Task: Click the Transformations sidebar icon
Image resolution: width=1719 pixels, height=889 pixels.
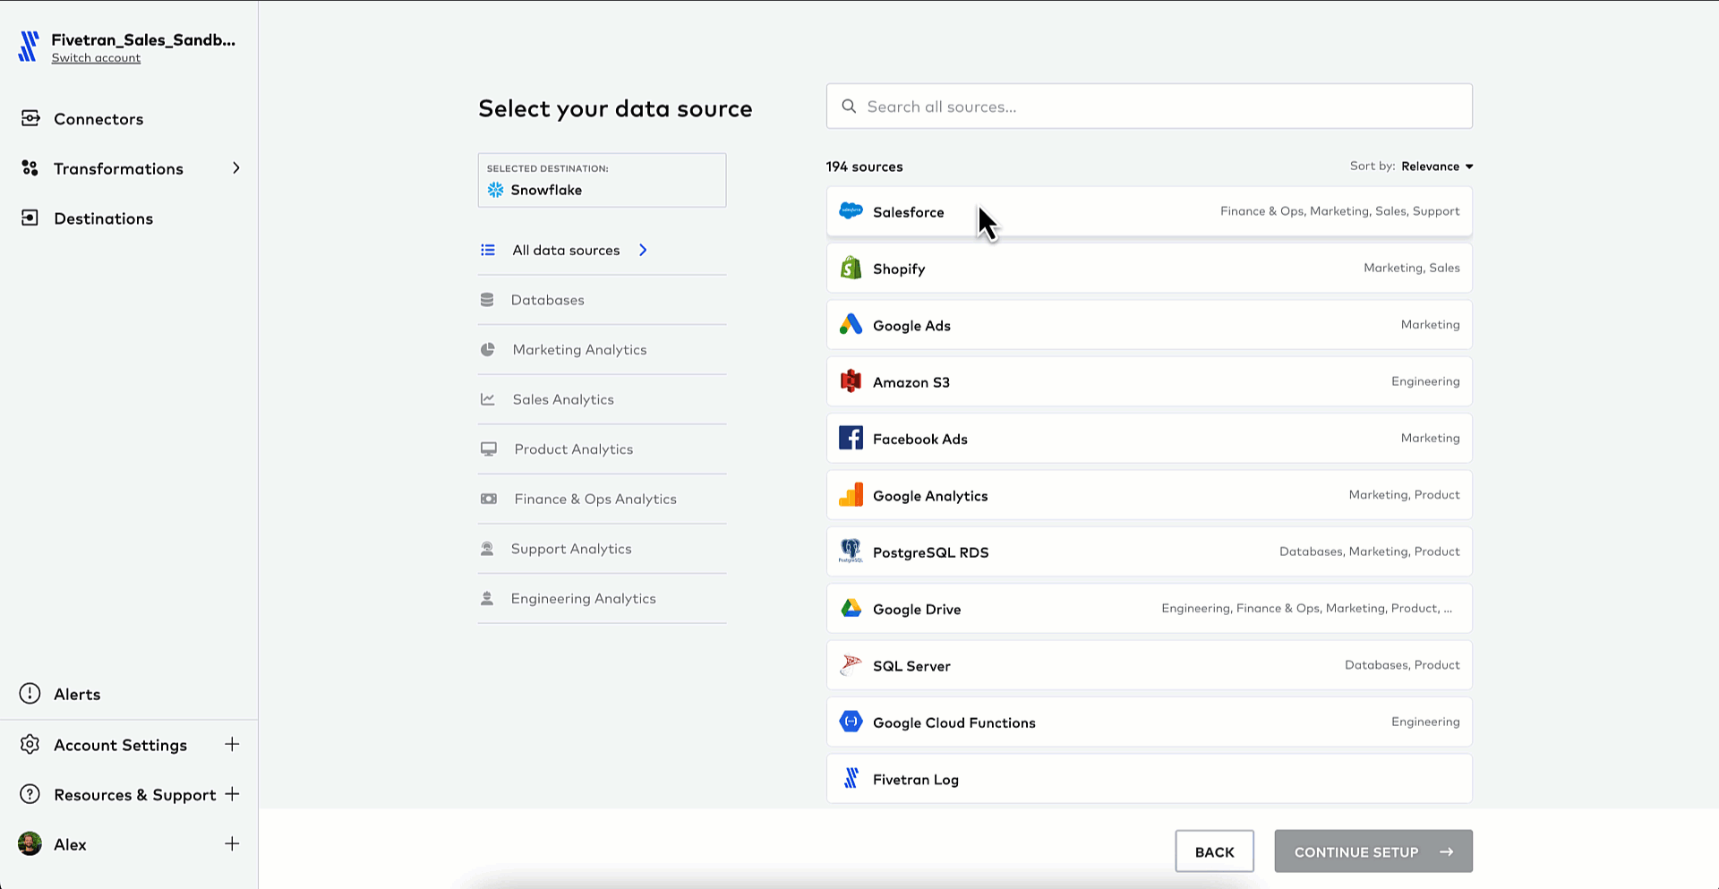Action: click(x=30, y=168)
